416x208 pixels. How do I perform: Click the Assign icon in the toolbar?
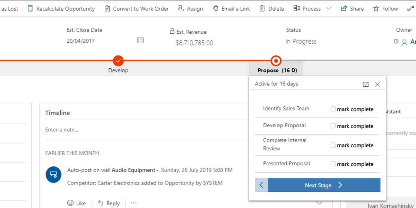180,8
